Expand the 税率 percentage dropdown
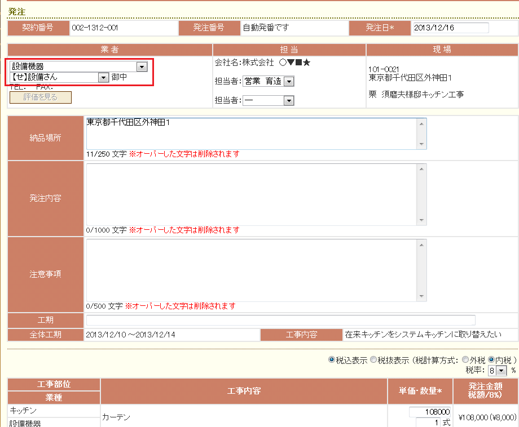 502,370
